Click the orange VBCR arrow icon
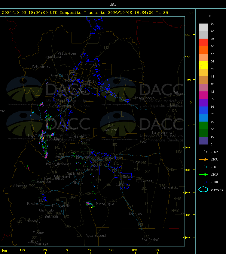 [x=203, y=159]
